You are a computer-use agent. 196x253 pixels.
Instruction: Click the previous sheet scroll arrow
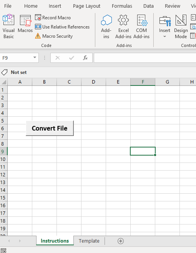(x=9, y=241)
